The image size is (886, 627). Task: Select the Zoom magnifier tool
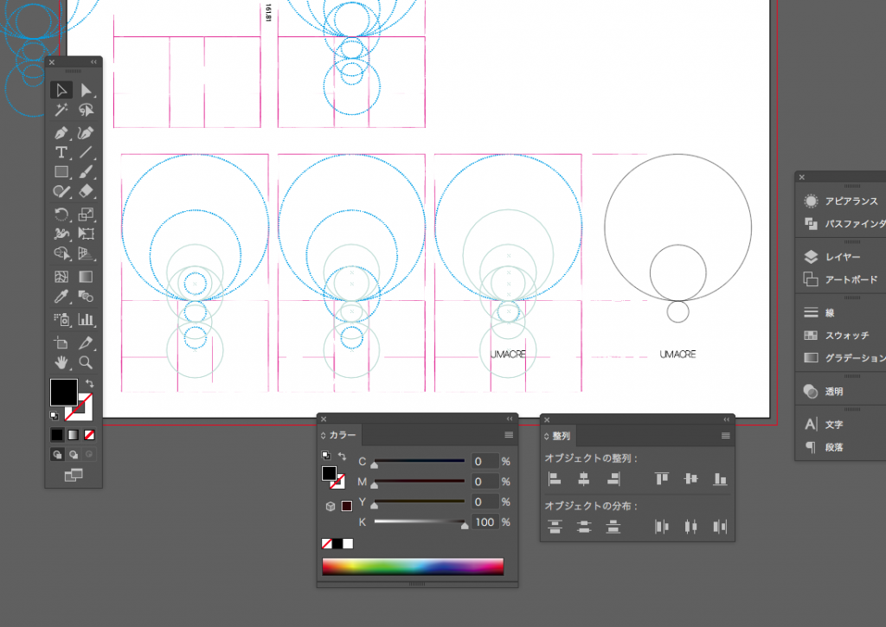pos(86,362)
